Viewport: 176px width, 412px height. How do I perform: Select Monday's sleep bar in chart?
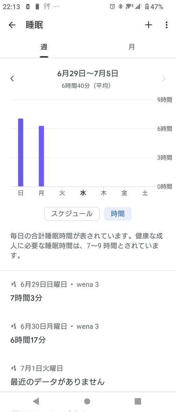[x=41, y=156]
